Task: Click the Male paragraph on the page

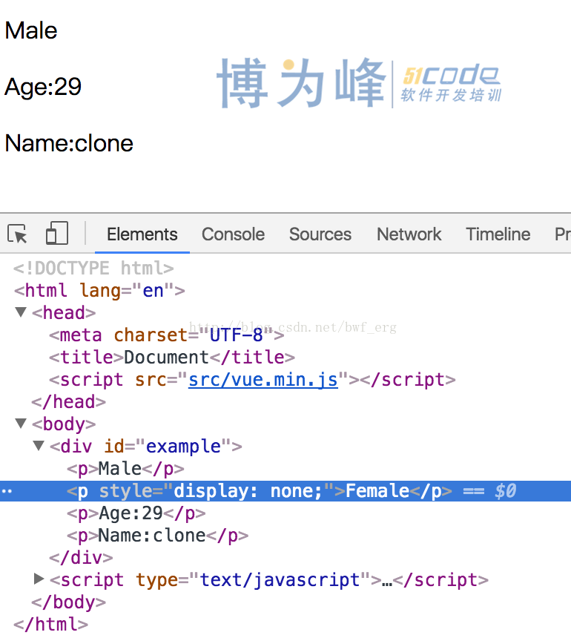Action: click(31, 30)
